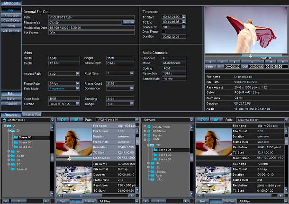Open the Cam & Lens metadata tab
The height and width of the screenshot is (204, 289).
pyautogui.click(x=11, y=20)
